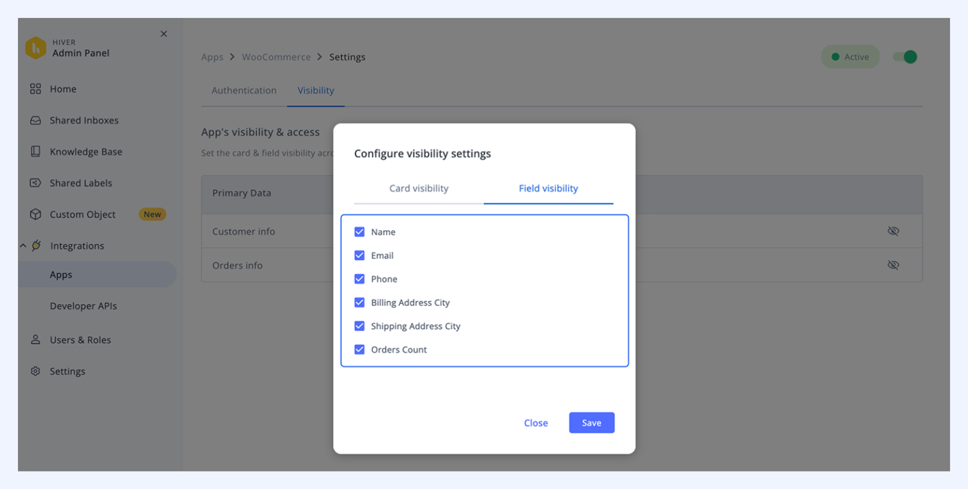Image resolution: width=968 pixels, height=489 pixels.
Task: Click the Shared Labels tag icon
Action: [36, 183]
